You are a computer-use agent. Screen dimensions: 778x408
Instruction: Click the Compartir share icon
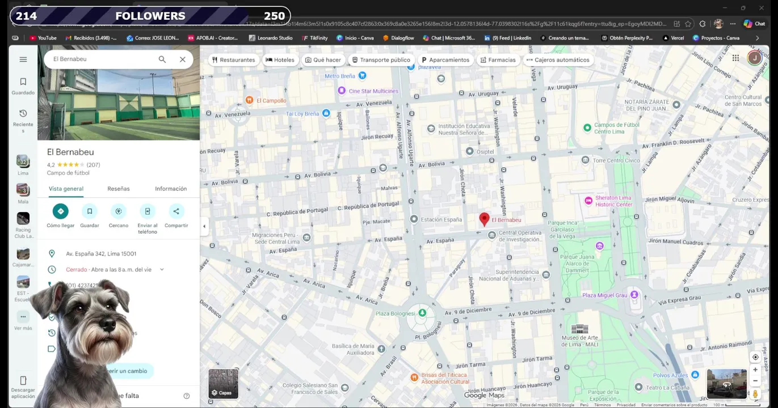tap(176, 211)
